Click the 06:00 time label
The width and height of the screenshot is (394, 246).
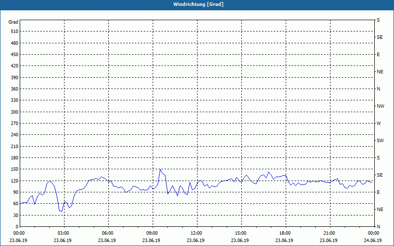(x=108, y=233)
